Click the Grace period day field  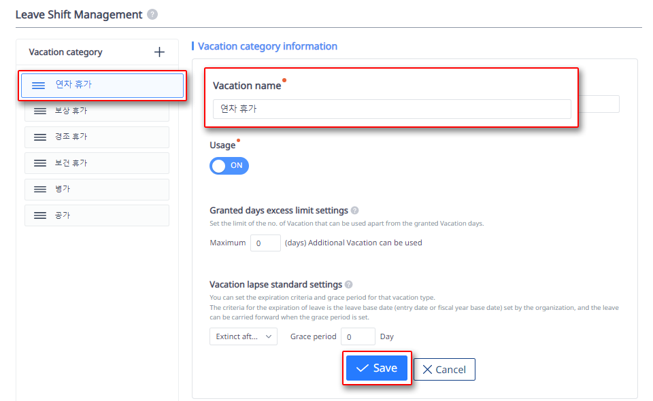click(358, 336)
